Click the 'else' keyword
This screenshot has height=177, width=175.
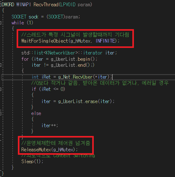coord(36,113)
